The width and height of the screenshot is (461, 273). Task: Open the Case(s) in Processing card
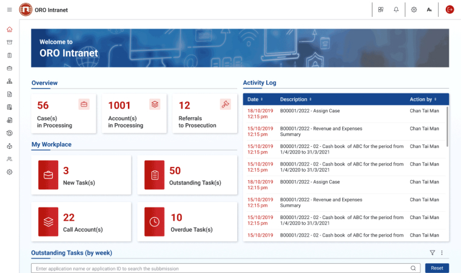(64, 113)
